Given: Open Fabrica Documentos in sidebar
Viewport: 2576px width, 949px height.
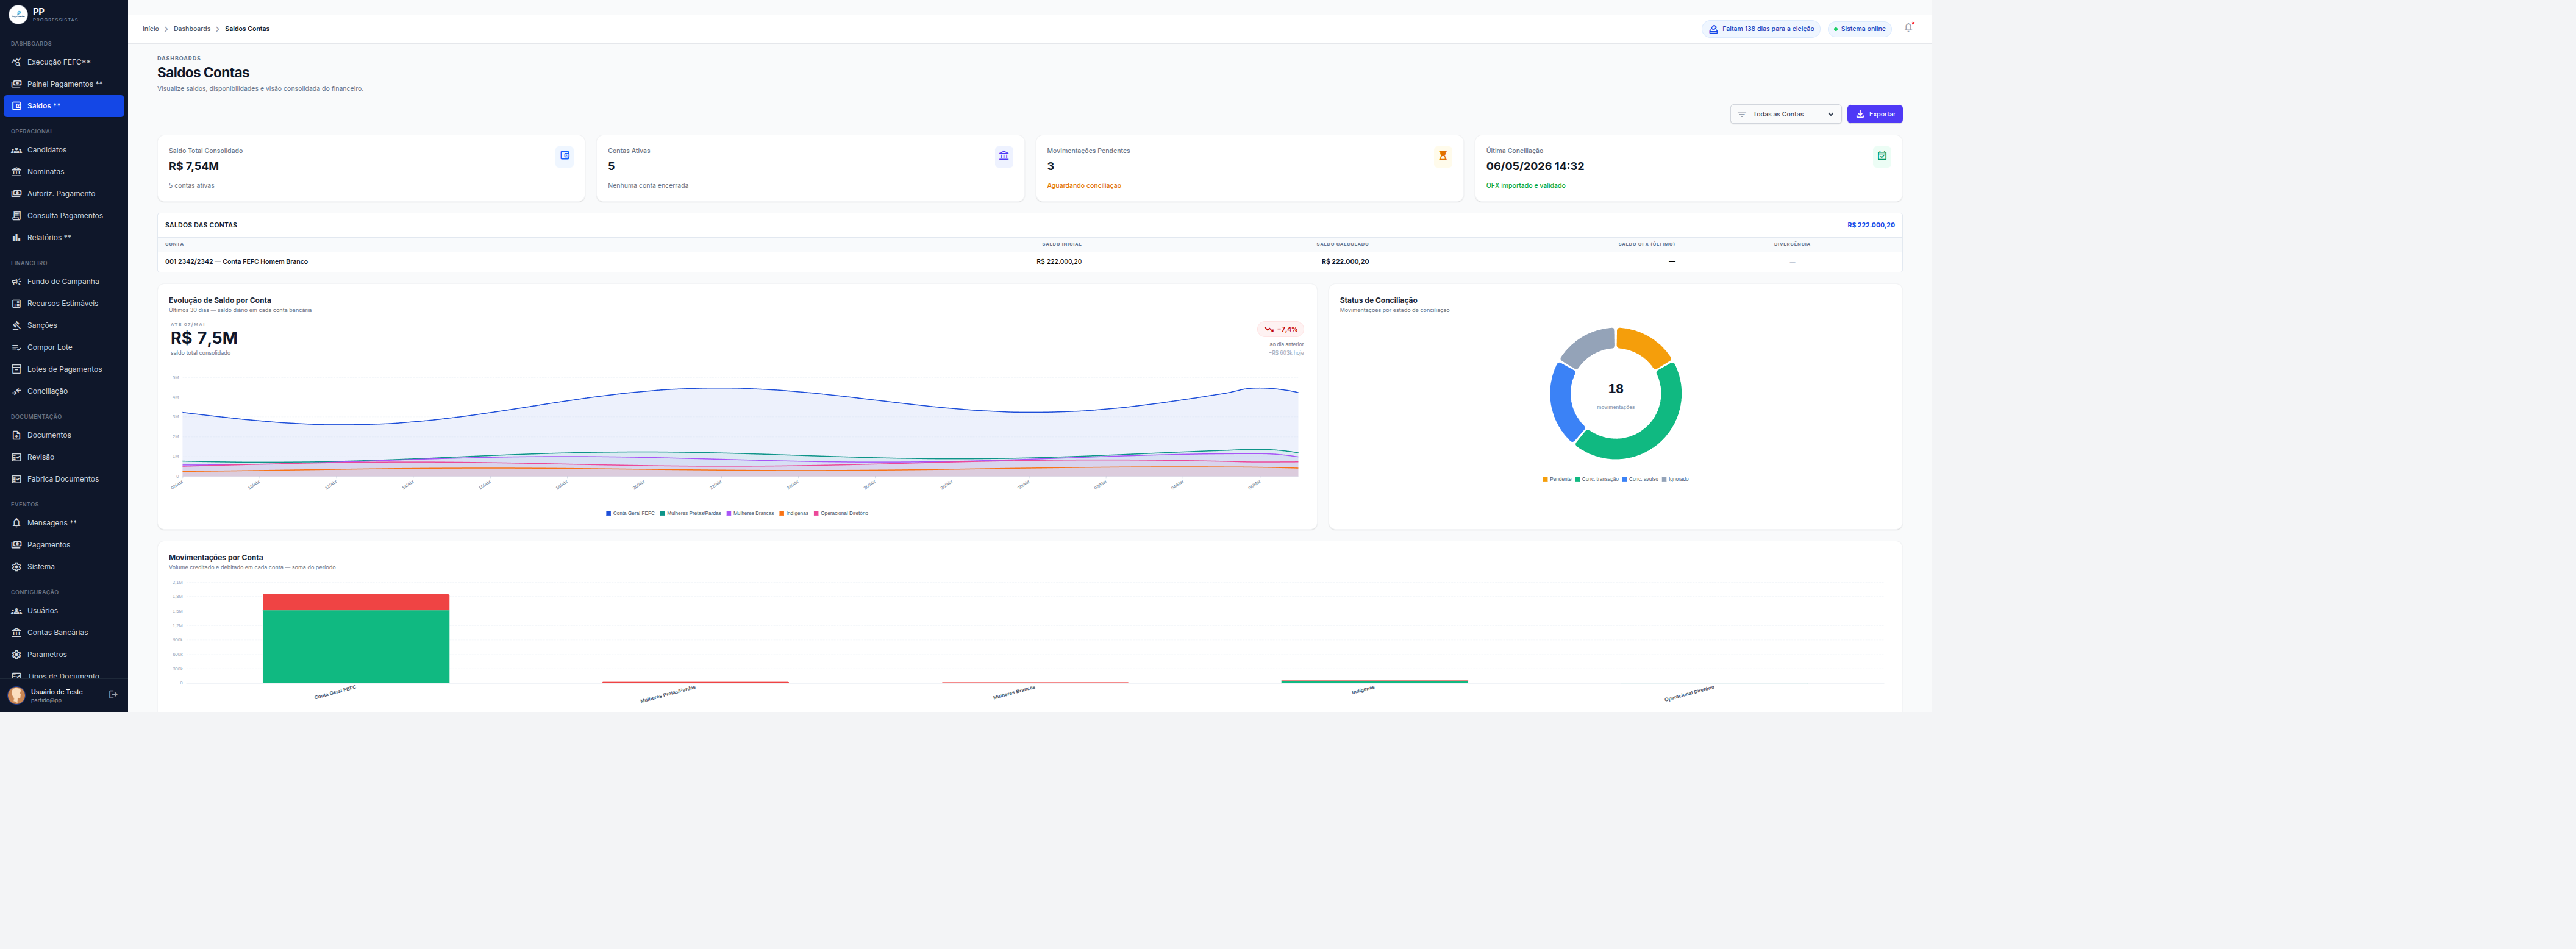Looking at the screenshot, I should [x=64, y=479].
